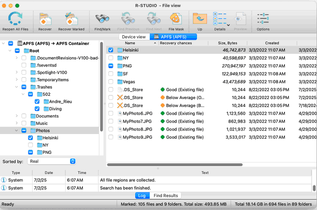This screenshot has width=317, height=210.
Task: Sort by Created column header
Action: [x=272, y=43]
